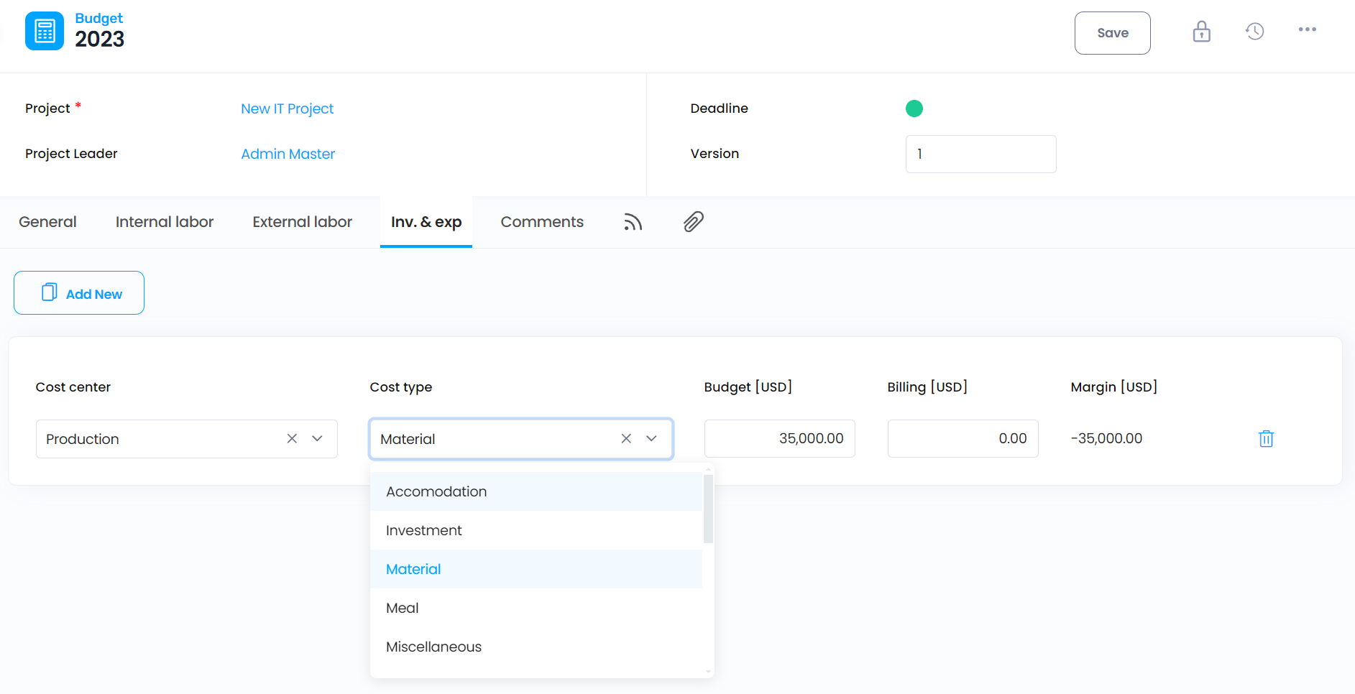Click the Cost center column header
Image resolution: width=1355 pixels, height=694 pixels.
click(73, 387)
